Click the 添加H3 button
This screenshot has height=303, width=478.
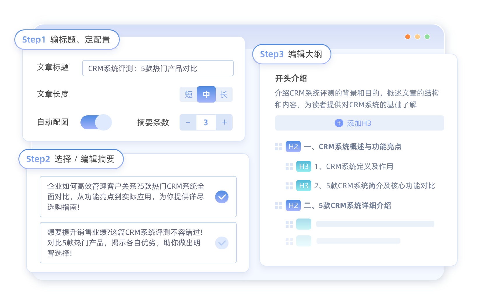point(359,123)
